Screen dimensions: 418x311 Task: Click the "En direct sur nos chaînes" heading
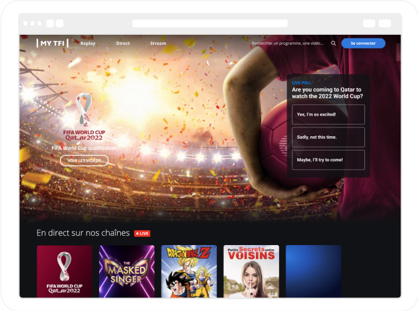pyautogui.click(x=83, y=233)
